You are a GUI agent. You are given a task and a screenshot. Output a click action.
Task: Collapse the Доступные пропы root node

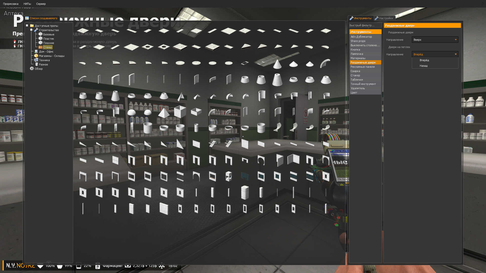(27, 26)
